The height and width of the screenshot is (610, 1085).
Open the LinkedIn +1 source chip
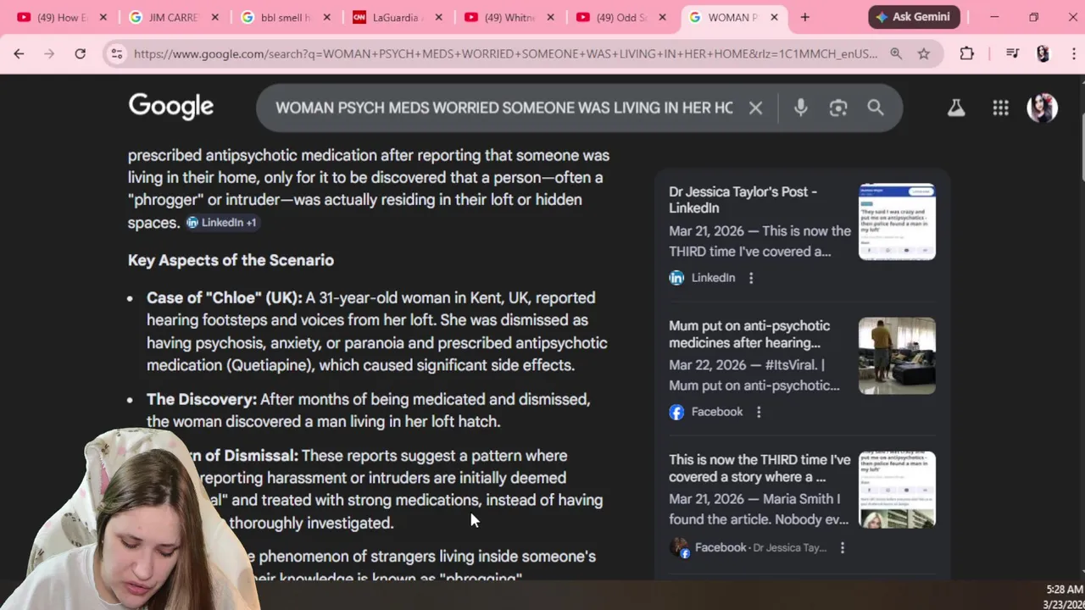222,222
